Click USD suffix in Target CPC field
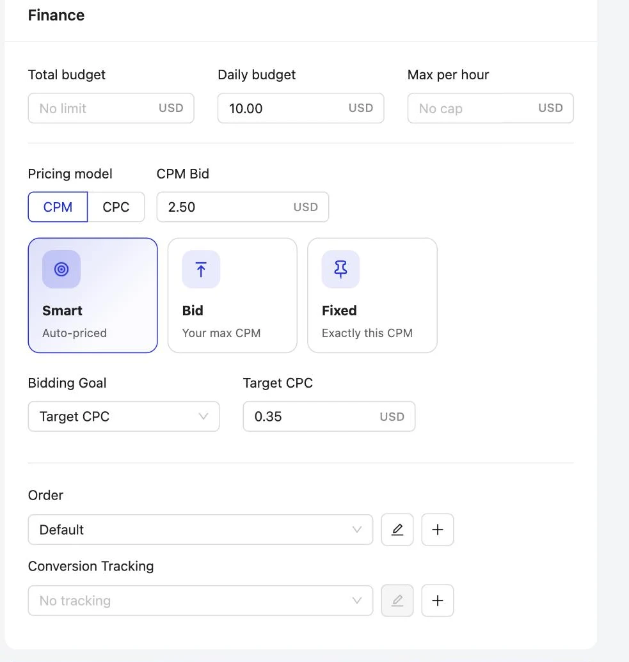Viewport: 629px width, 662px height. pos(392,416)
